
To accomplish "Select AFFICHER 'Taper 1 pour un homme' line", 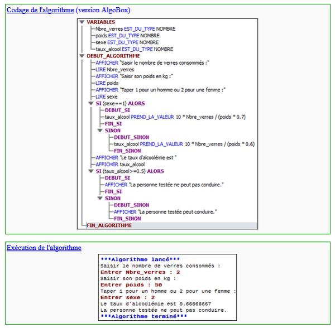I will [160, 90].
